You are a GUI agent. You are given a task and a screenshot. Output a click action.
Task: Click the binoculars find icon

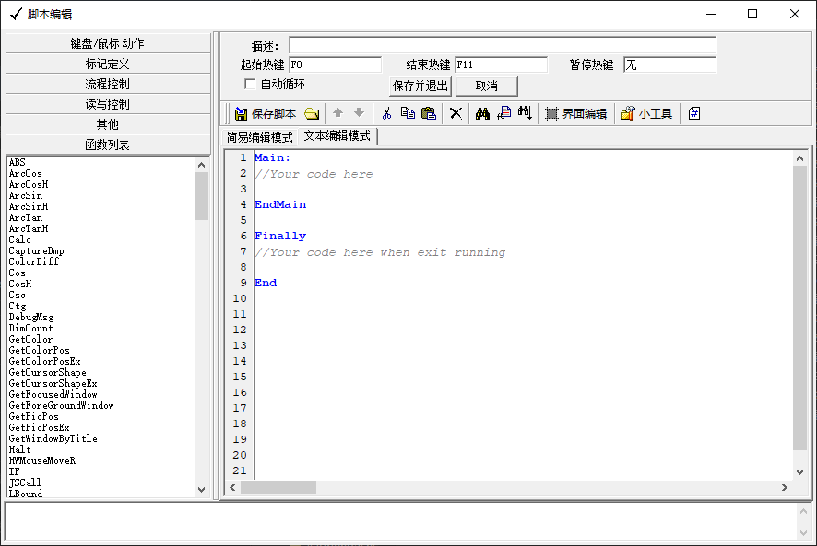tap(481, 113)
